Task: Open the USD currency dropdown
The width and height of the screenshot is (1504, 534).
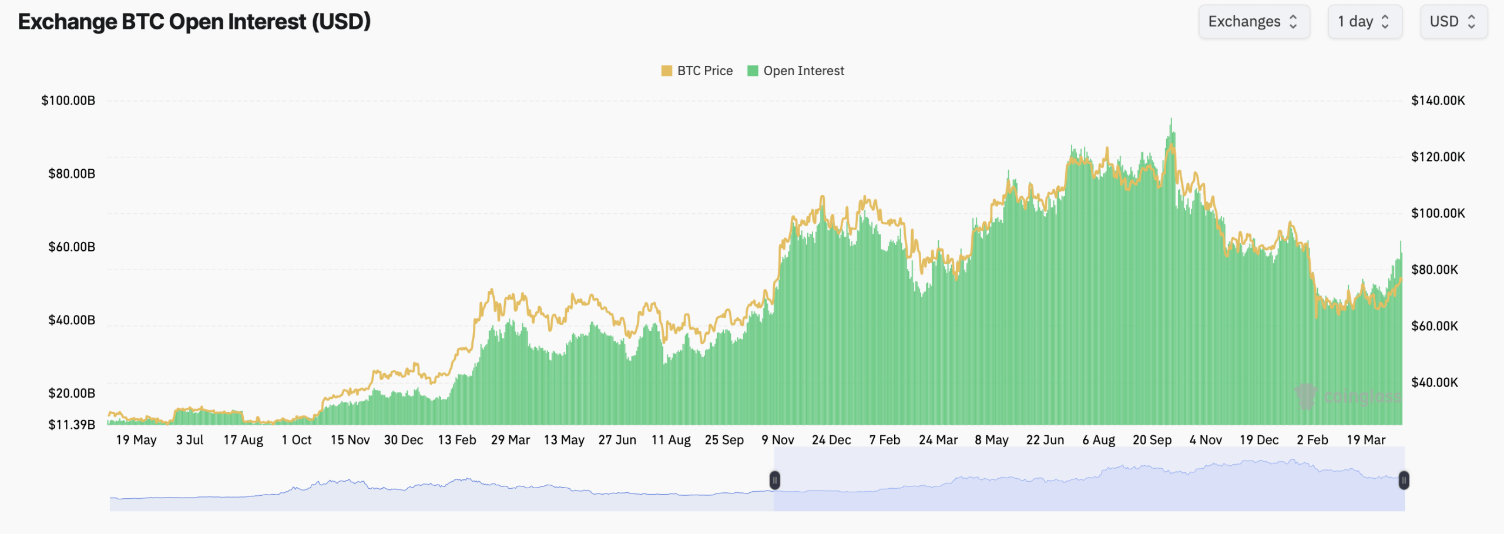Action: tap(1453, 22)
